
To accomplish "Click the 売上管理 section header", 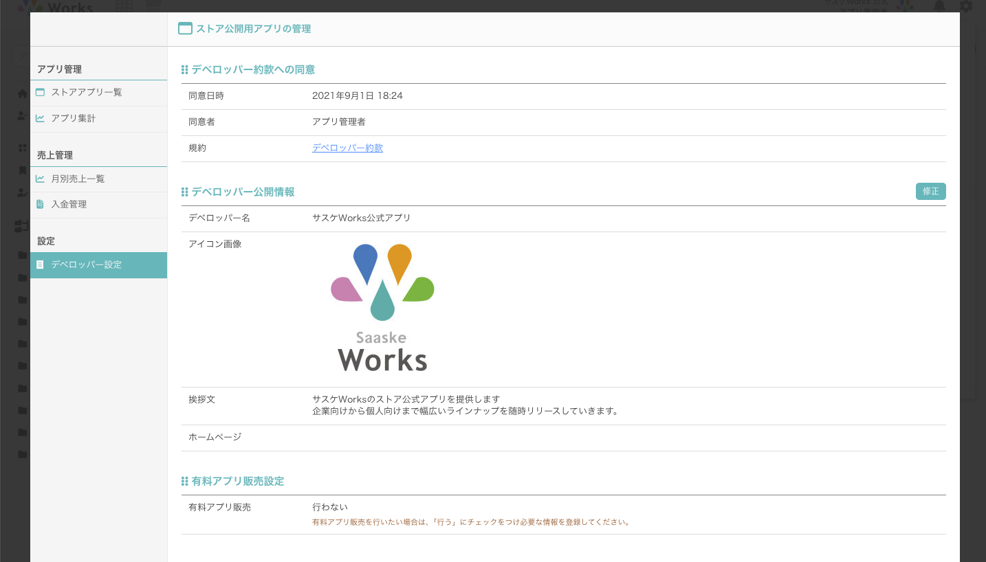I will point(55,155).
